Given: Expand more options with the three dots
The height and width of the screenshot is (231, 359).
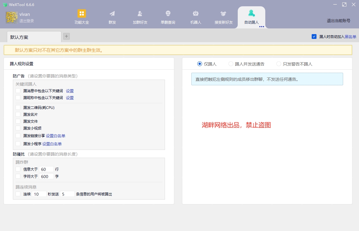Looking at the screenshot, I should (262, 27).
